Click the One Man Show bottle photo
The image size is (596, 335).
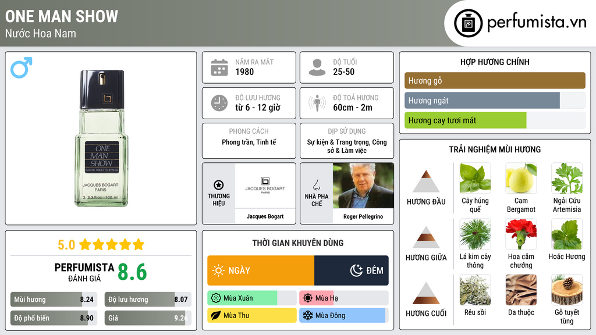101,138
